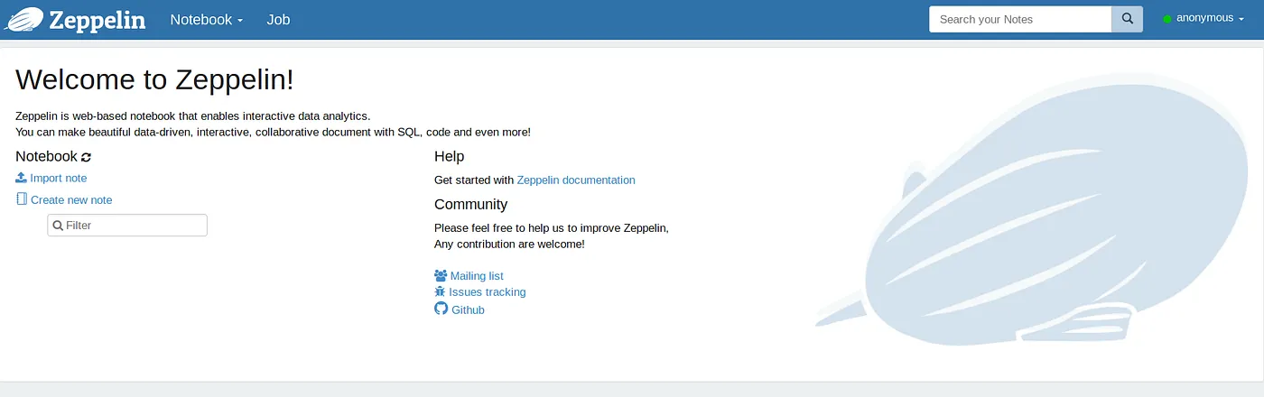Click the text 'Any contribution are welcome!'
Image resolution: width=1264 pixels, height=397 pixels.
[x=509, y=244]
